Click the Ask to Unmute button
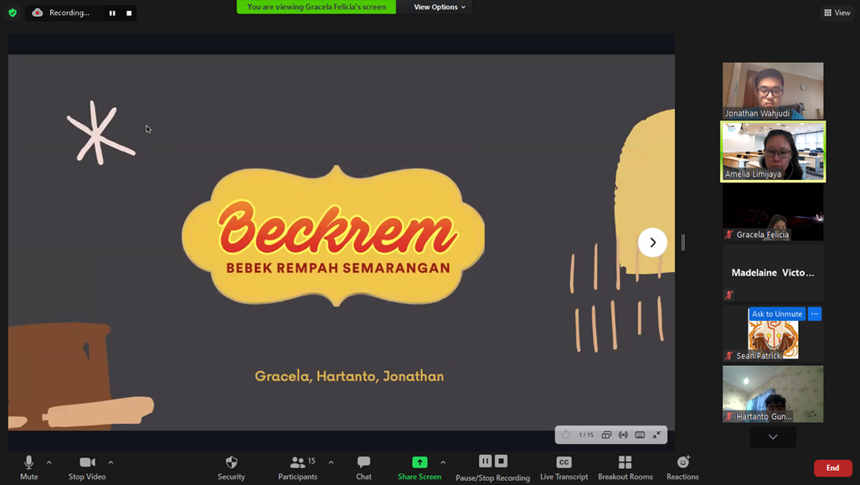This screenshot has height=485, width=860. coord(777,314)
